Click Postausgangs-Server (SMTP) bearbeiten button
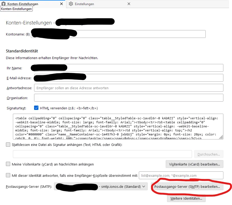This screenshot has height=205, width=232. (x=187, y=186)
